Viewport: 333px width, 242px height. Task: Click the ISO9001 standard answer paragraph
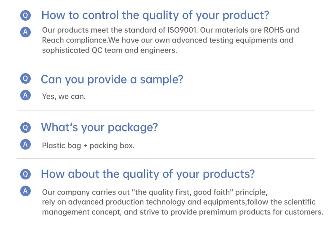click(x=171, y=30)
